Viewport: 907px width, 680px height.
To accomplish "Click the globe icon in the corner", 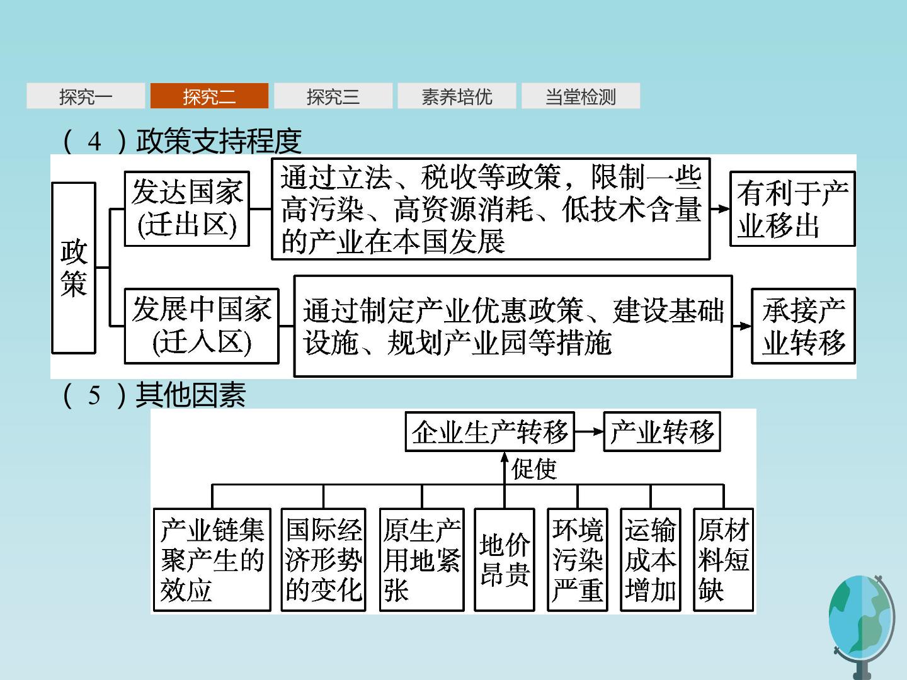I will tap(862, 626).
